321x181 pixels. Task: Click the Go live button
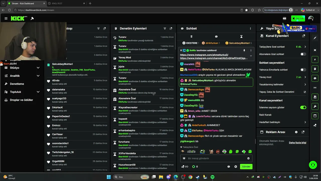point(298,18)
